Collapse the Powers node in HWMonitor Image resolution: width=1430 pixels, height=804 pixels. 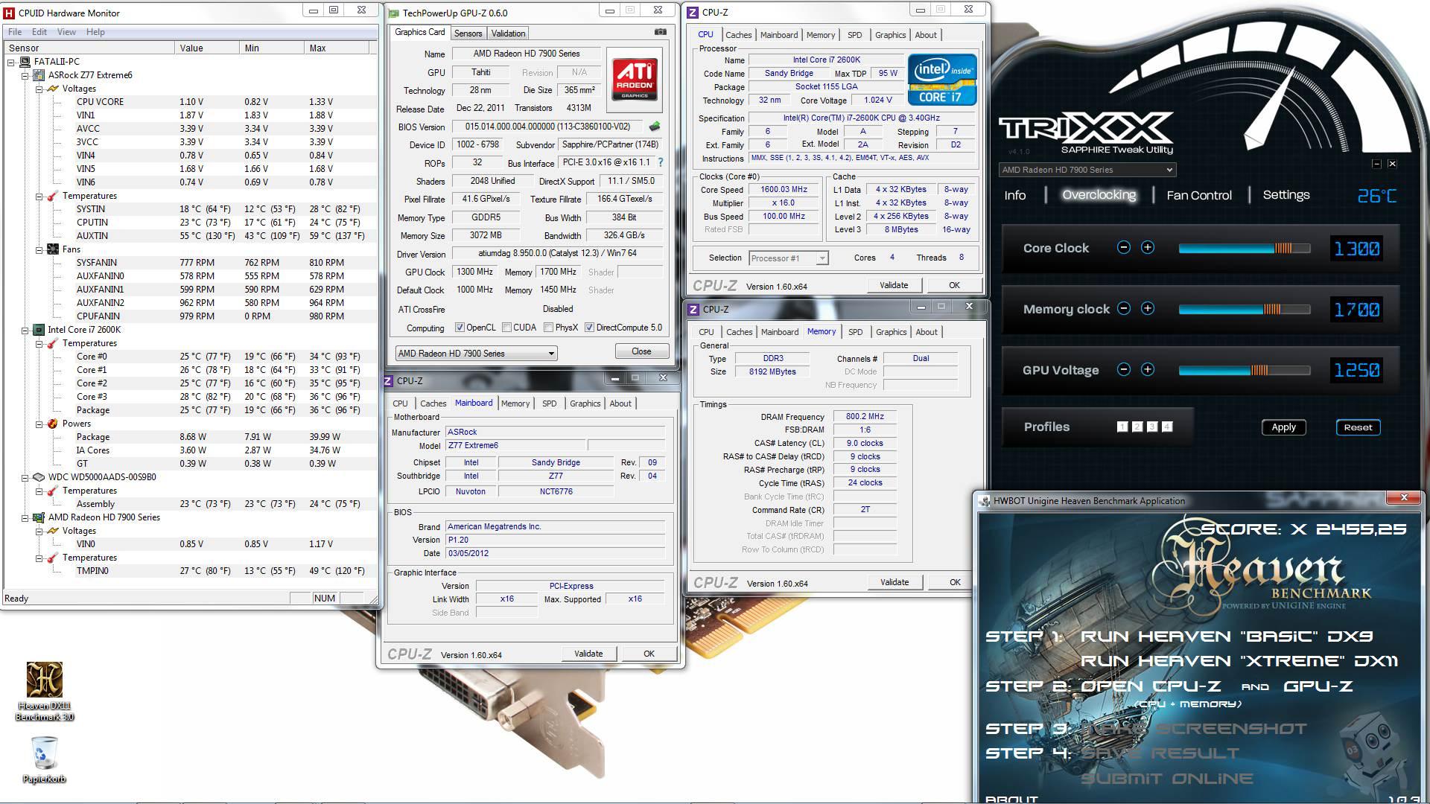39,424
